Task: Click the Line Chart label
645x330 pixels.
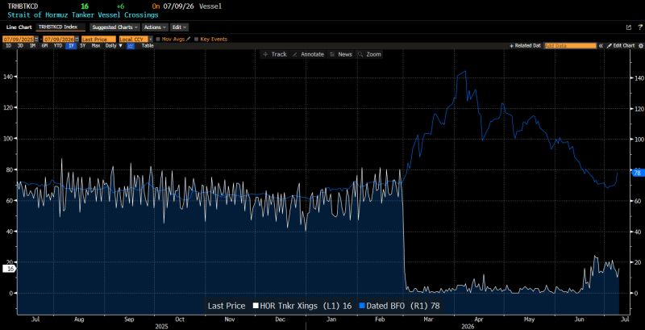Action: (x=19, y=27)
